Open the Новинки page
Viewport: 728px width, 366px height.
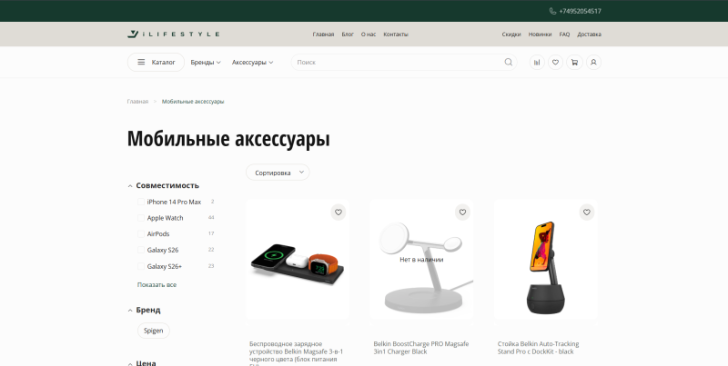(x=540, y=35)
